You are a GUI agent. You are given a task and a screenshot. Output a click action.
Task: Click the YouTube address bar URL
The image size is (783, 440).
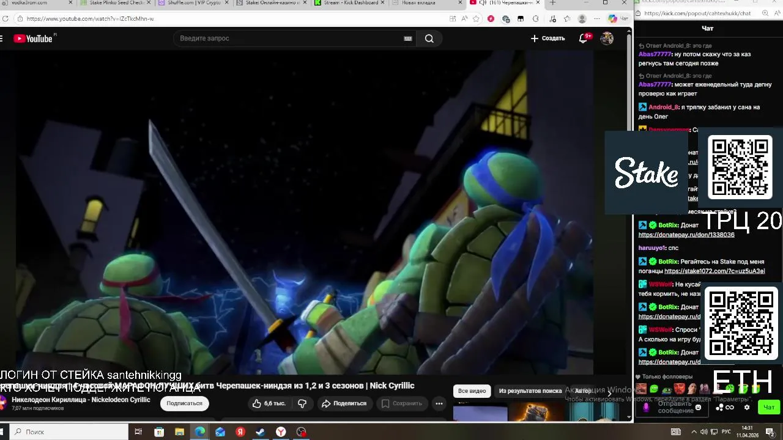click(90, 19)
